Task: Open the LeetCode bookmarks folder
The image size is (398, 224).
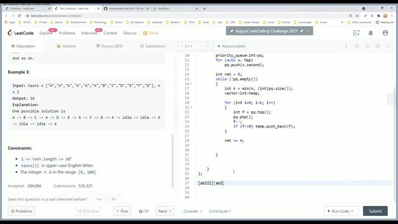Action: (x=155, y=22)
